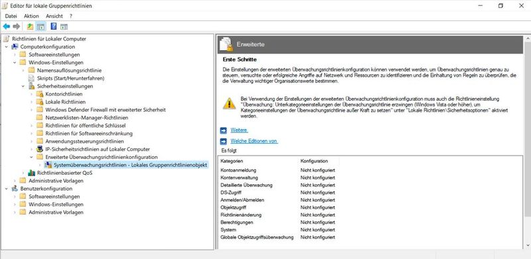
Task: Click the Anwendungssteuerungsrichtlinien folder icon
Action: pyautogui.click(x=40, y=141)
